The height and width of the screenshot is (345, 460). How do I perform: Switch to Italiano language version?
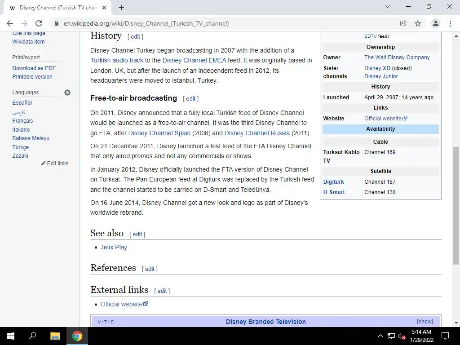(21, 130)
